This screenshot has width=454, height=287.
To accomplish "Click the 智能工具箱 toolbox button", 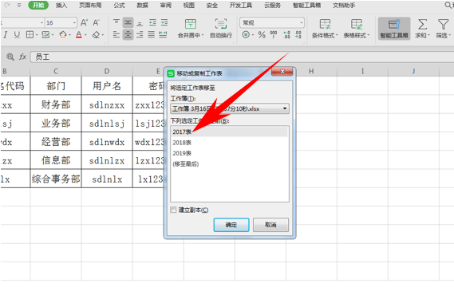I will click(x=394, y=29).
